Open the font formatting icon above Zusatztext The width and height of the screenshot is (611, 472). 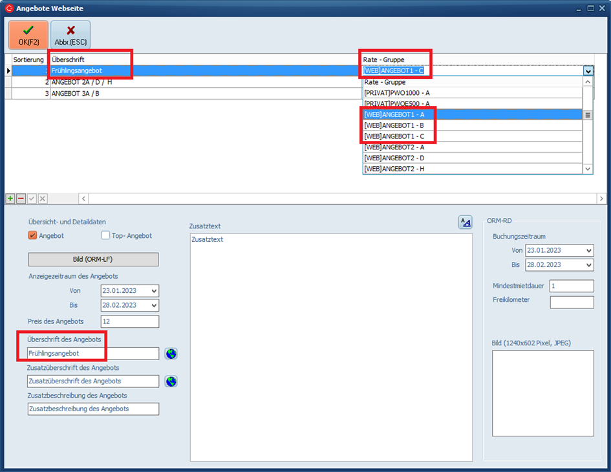[x=466, y=222]
